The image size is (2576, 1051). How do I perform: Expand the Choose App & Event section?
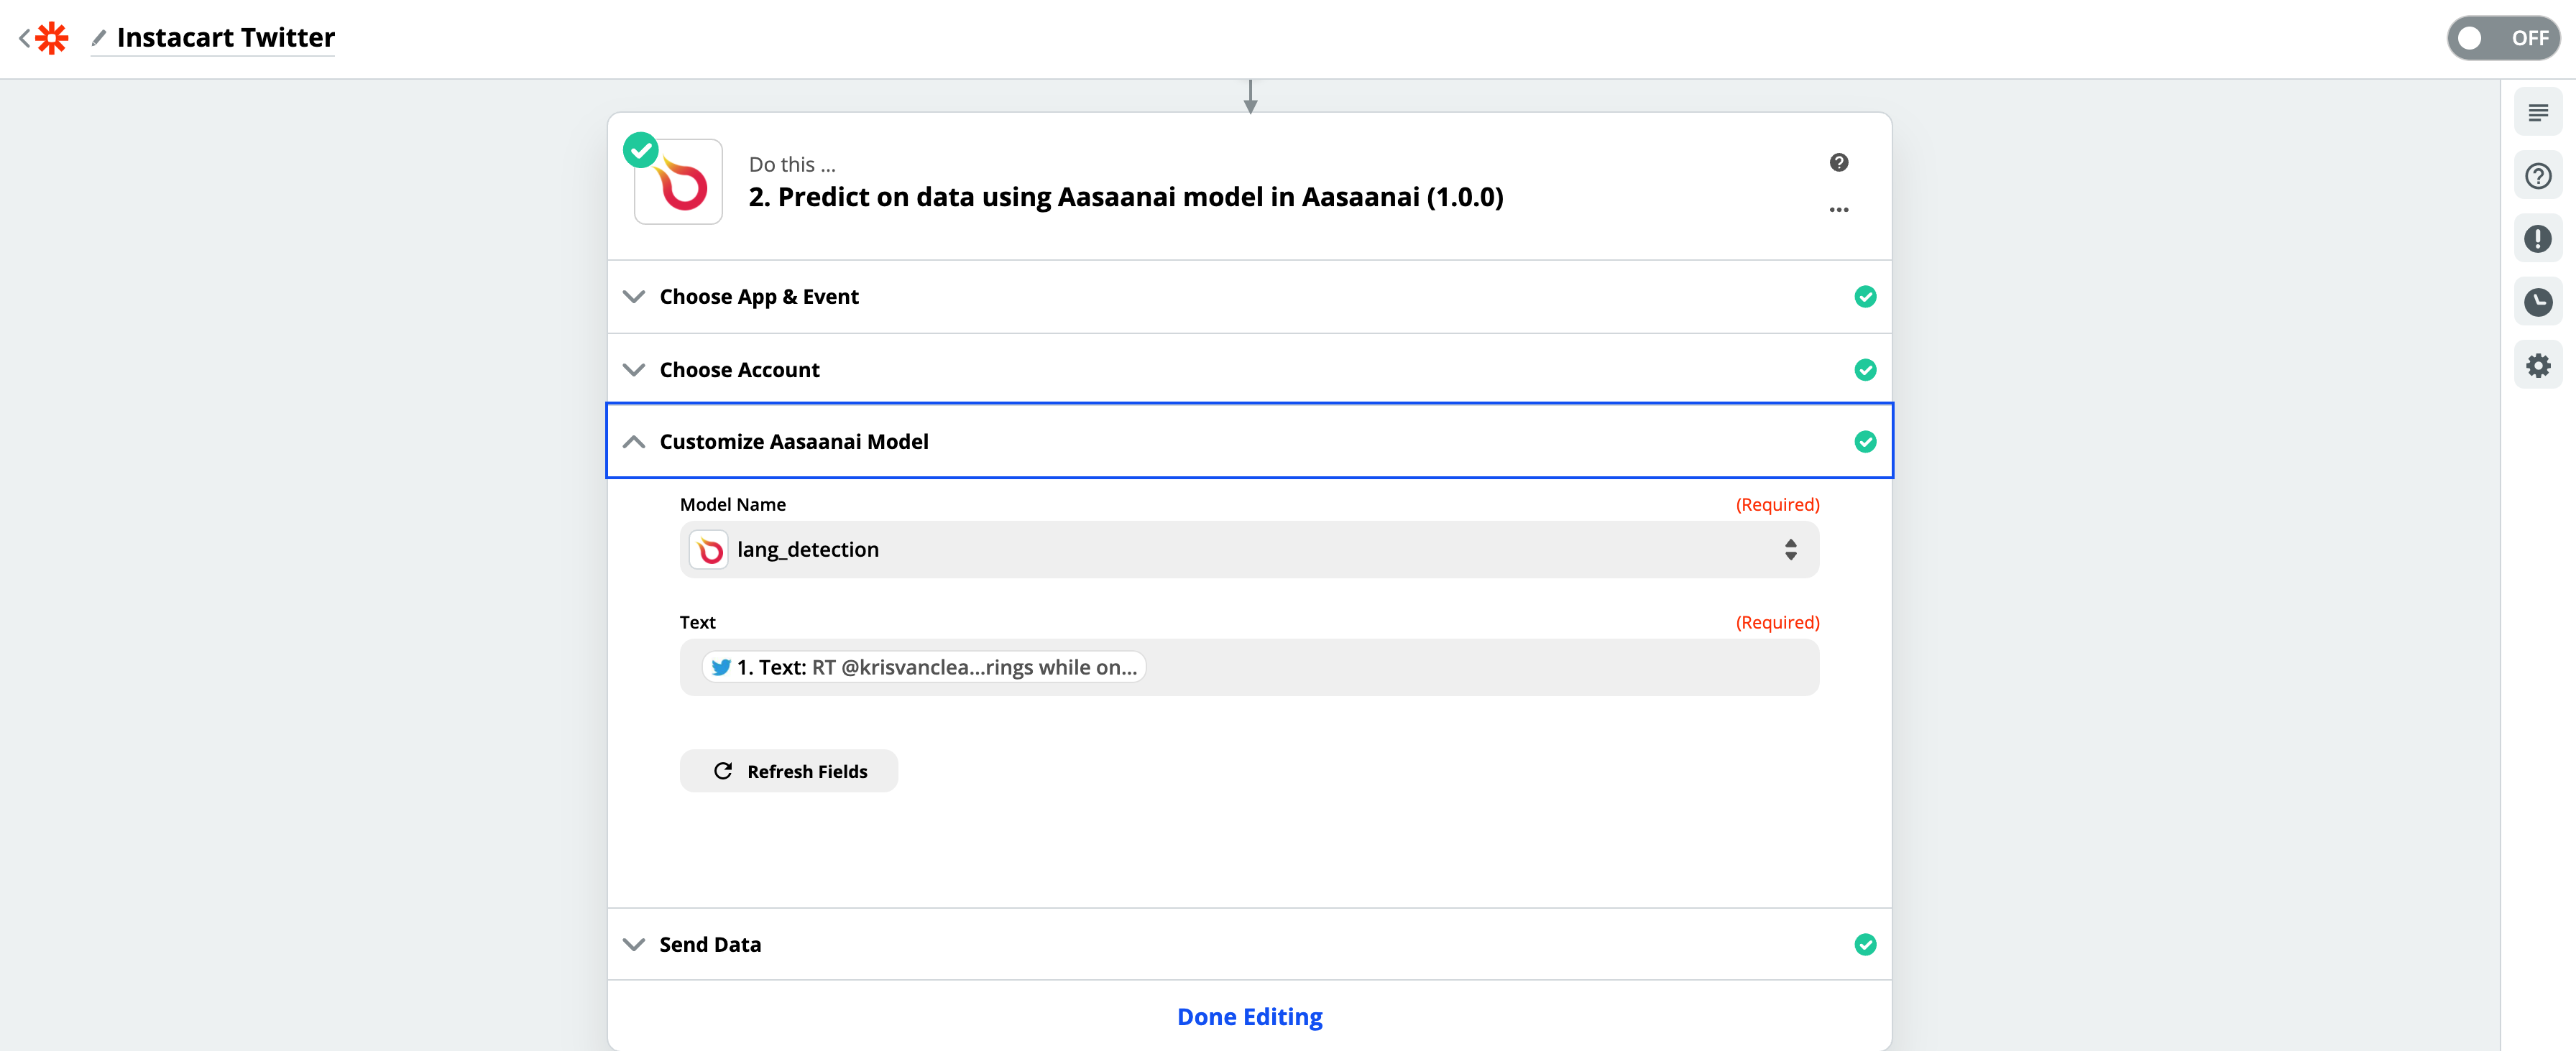pos(1249,297)
